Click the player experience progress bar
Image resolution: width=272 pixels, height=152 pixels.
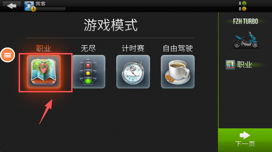[51, 9]
